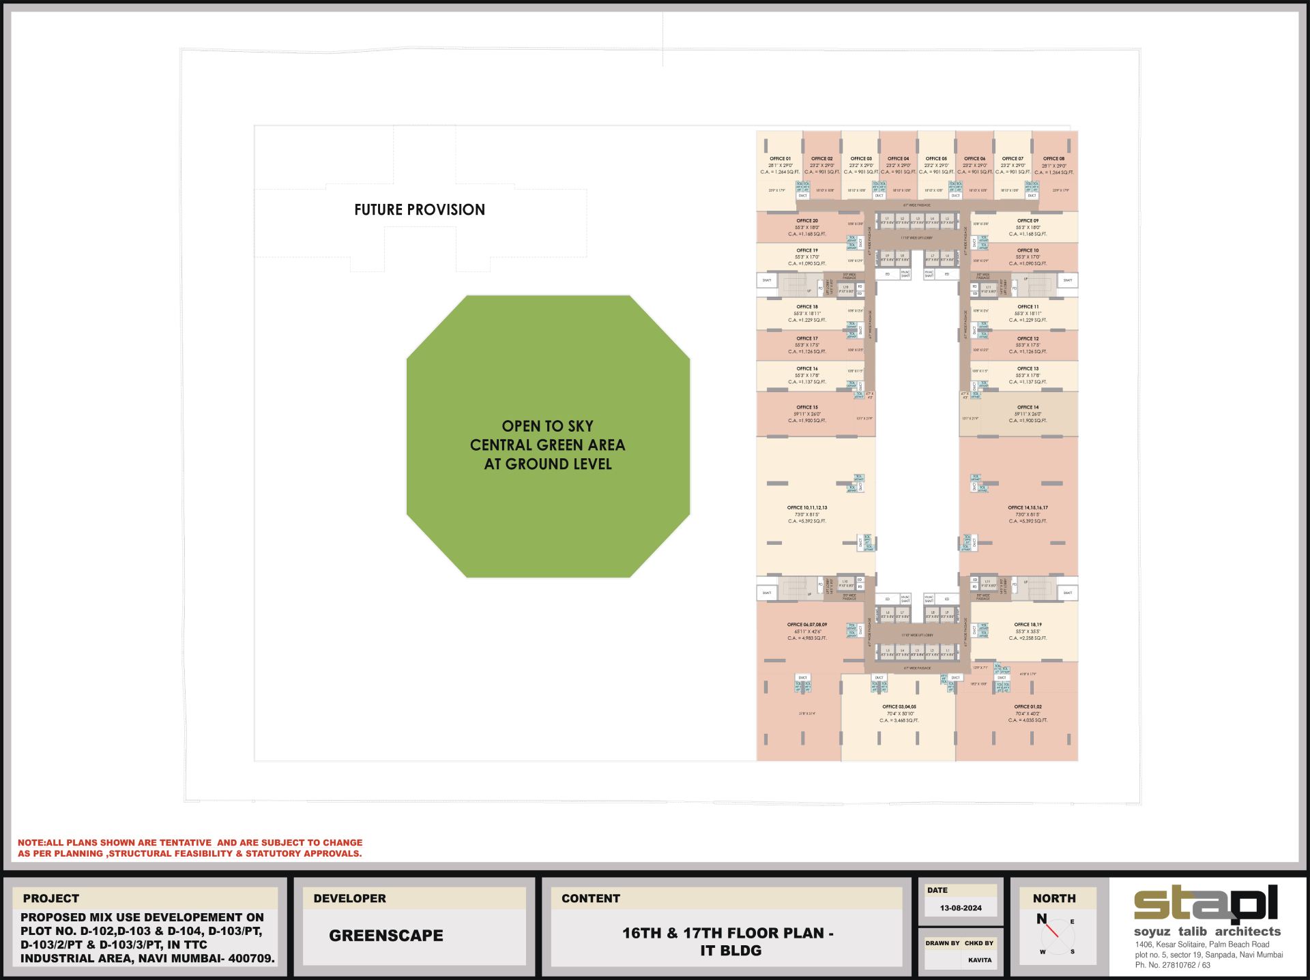The height and width of the screenshot is (980, 1310).
Task: Click the OFFICE 17 label, 1,126 SQ.FT. left wing
Action: (807, 338)
